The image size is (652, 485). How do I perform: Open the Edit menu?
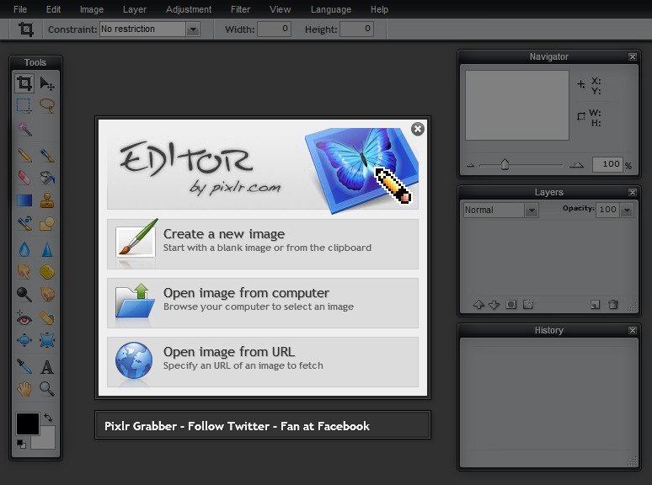pos(53,9)
